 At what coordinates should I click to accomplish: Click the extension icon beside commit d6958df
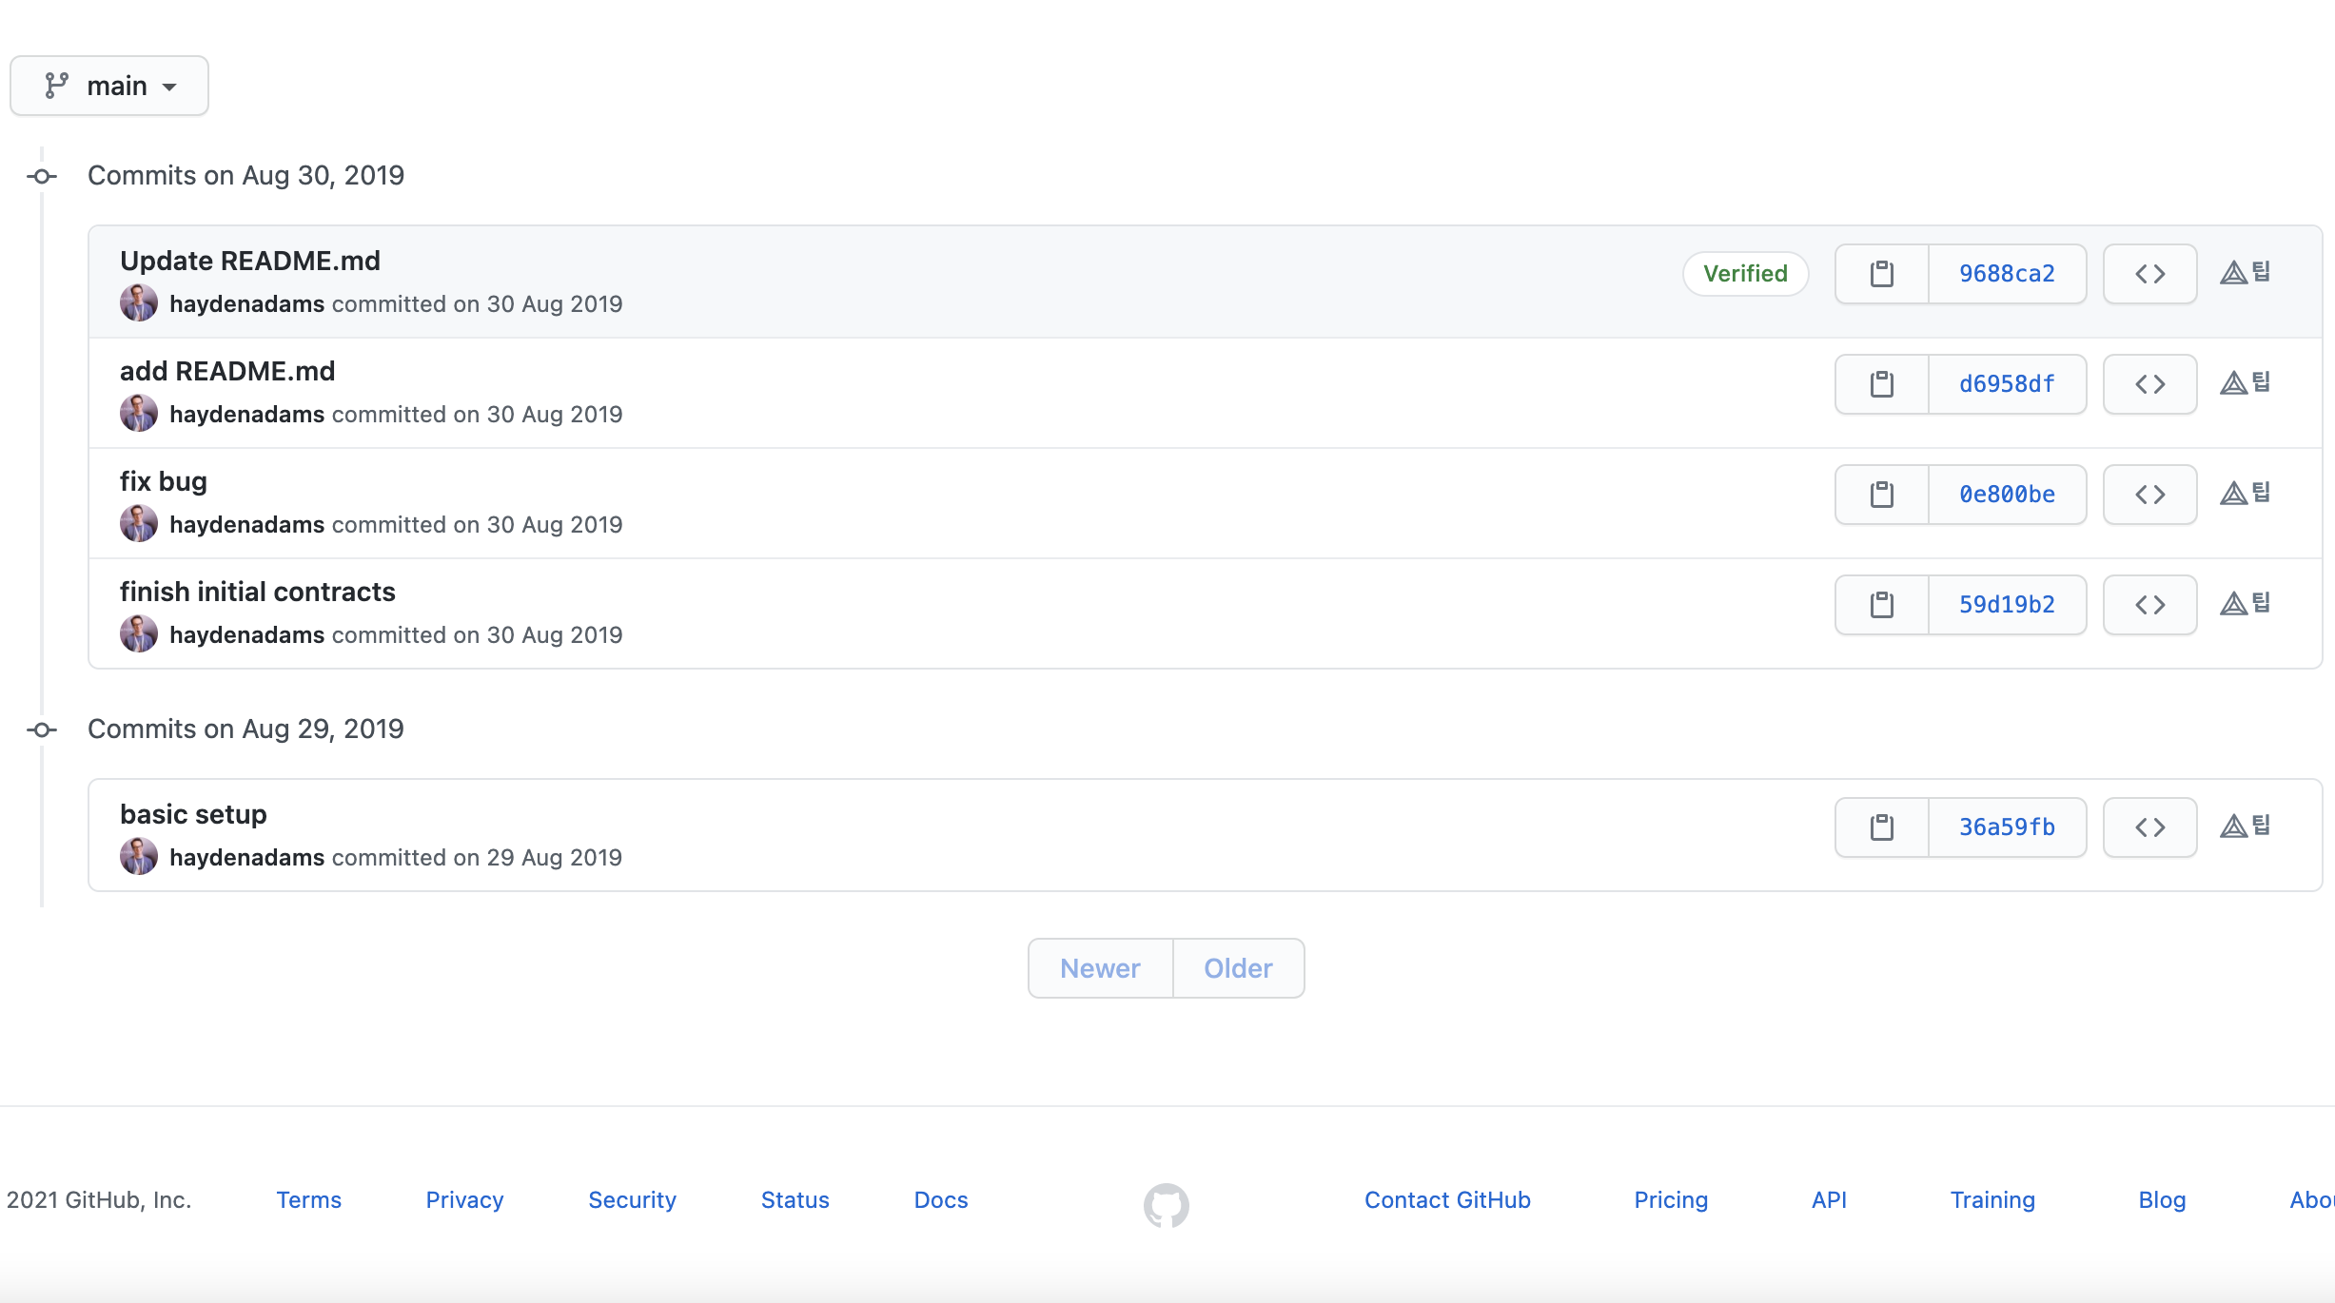pos(2245,383)
